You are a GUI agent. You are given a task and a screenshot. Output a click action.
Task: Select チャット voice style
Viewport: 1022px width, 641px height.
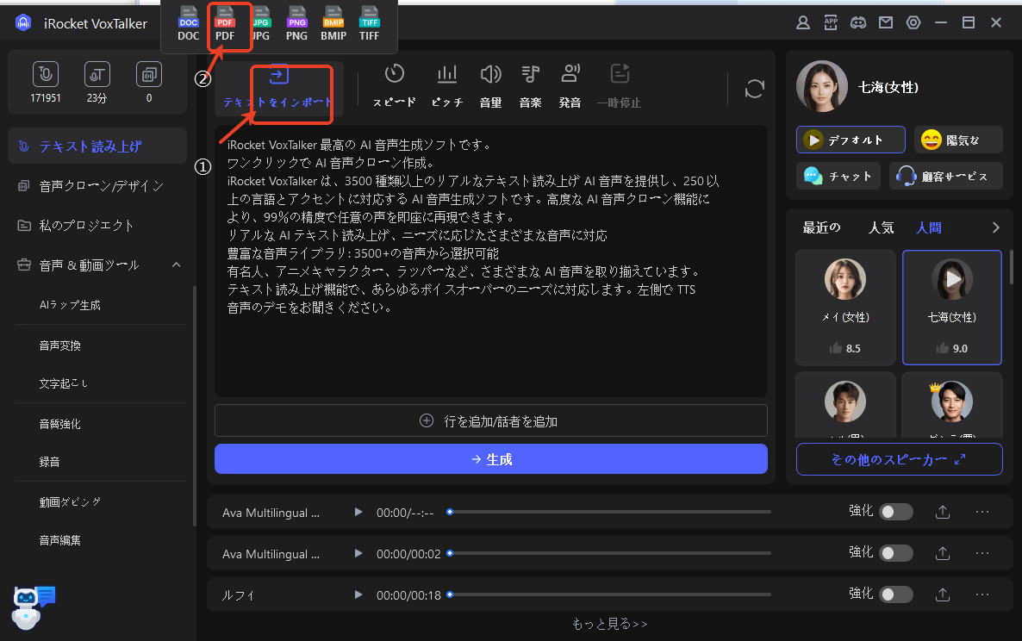pos(838,176)
